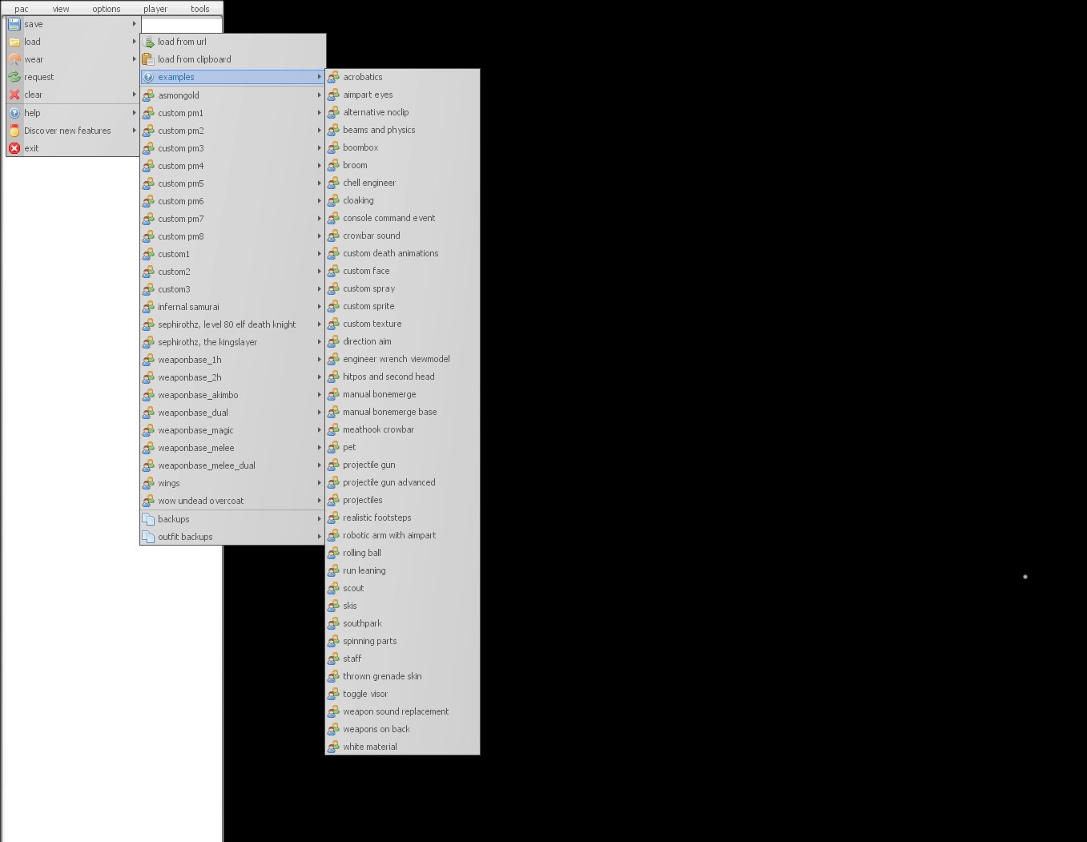Load the beams and physics example

click(402, 130)
